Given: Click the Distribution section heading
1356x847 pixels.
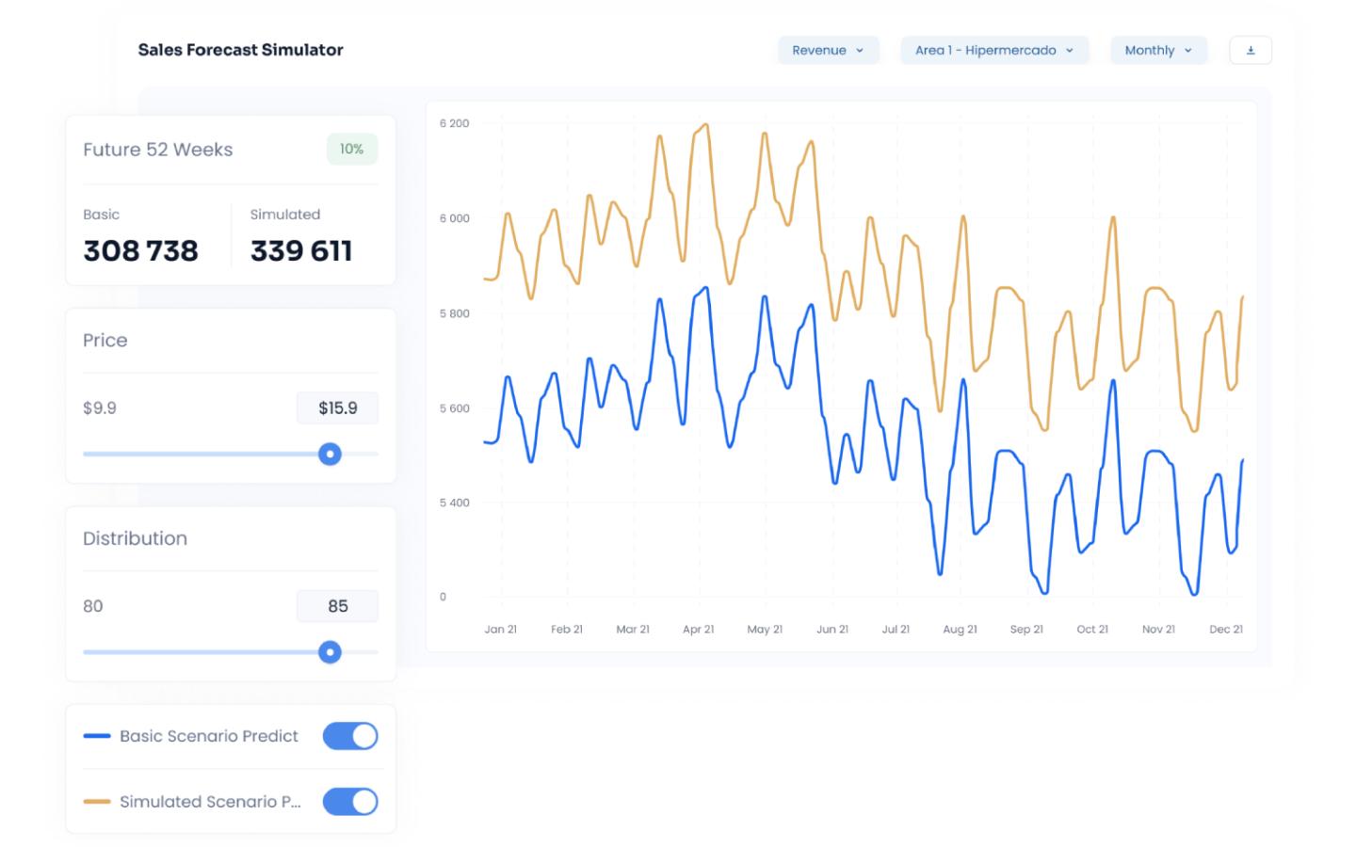Looking at the screenshot, I should pyautogui.click(x=135, y=538).
